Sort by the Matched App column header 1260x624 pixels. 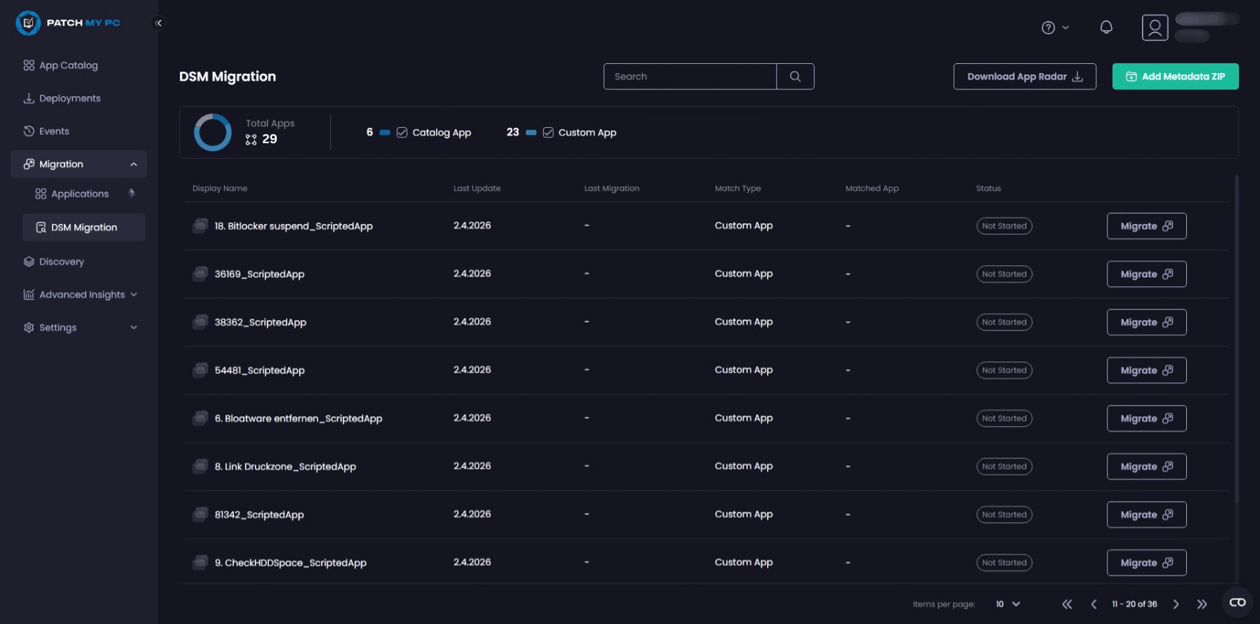pyautogui.click(x=872, y=188)
